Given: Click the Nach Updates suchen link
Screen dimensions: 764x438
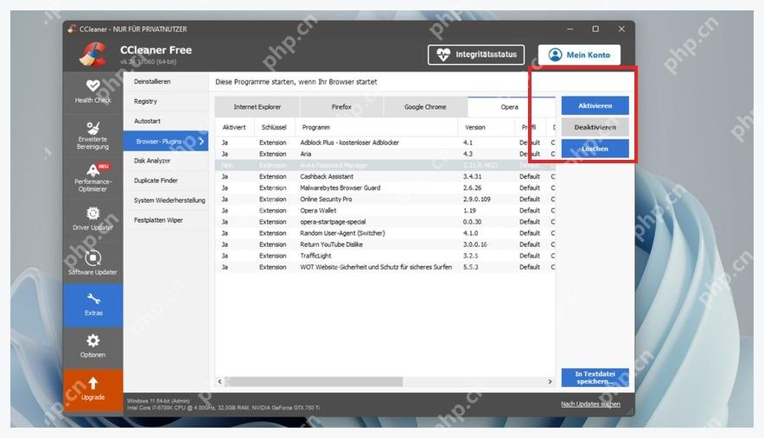Looking at the screenshot, I should coord(590,404).
